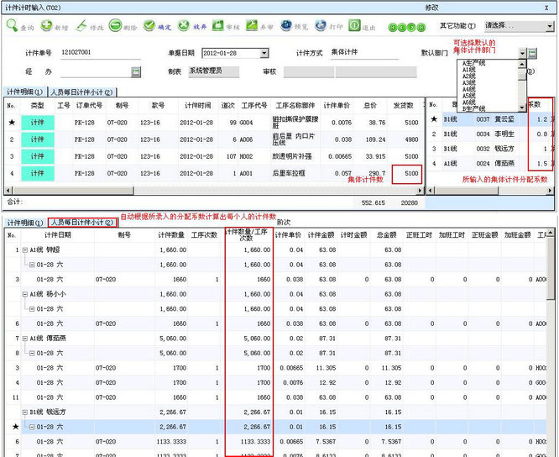Click the 确定 checkmark icon
Image resolution: width=559 pixels, height=457 pixels.
tap(149, 25)
